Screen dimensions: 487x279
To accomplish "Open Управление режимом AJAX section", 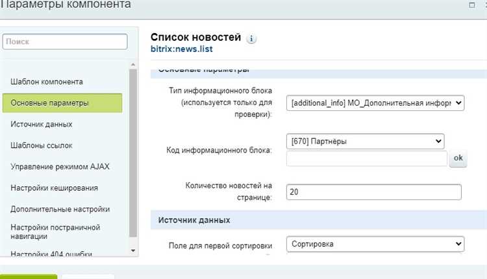I will coord(60,167).
